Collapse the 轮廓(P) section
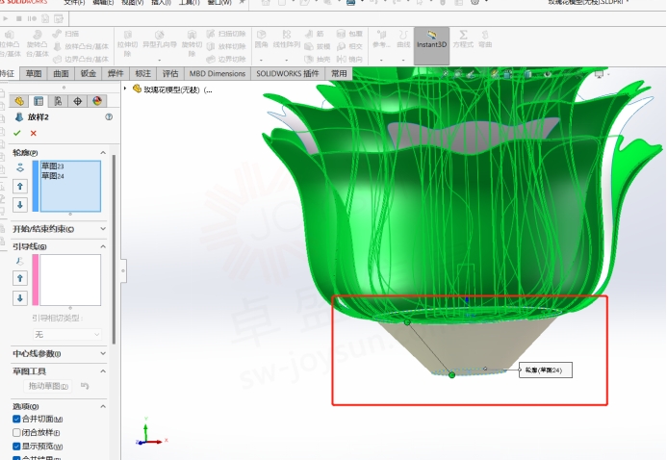 point(103,153)
